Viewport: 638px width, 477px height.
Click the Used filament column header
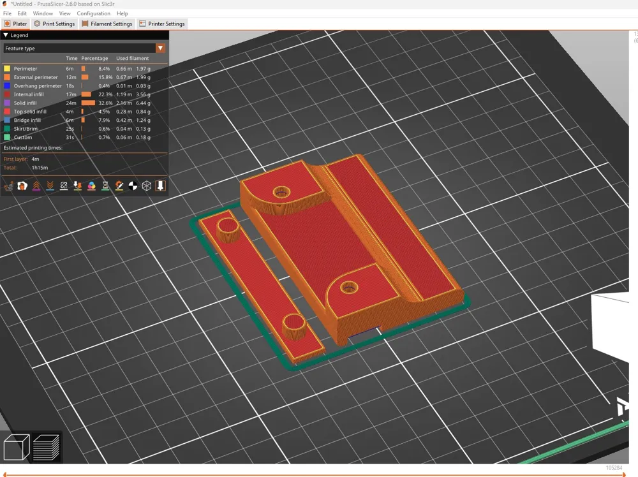[133, 58]
